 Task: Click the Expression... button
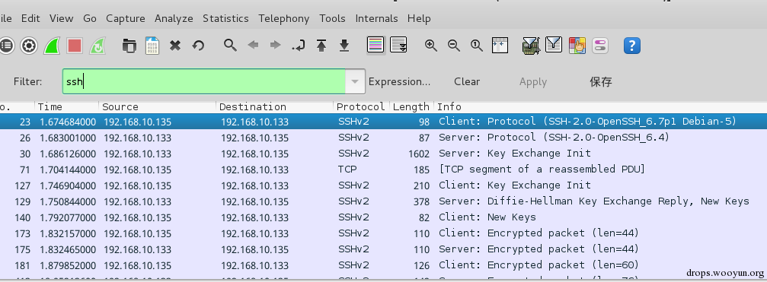pos(399,81)
